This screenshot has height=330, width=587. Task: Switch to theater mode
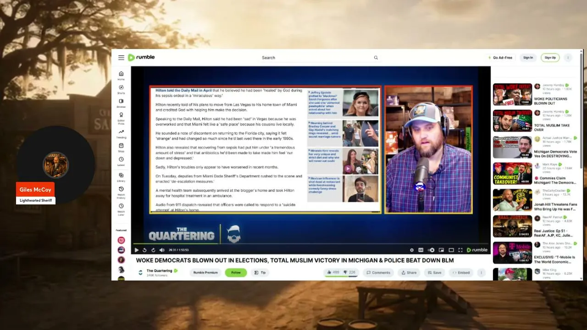pos(451,250)
